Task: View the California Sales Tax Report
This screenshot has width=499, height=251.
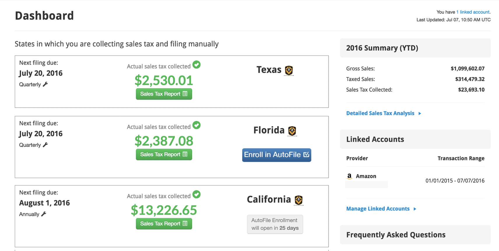Action: click(x=164, y=224)
